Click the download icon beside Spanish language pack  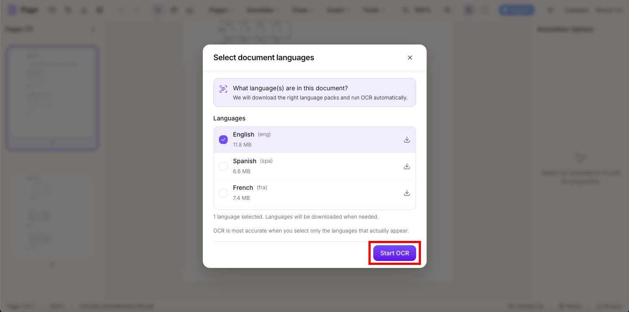pyautogui.click(x=407, y=166)
